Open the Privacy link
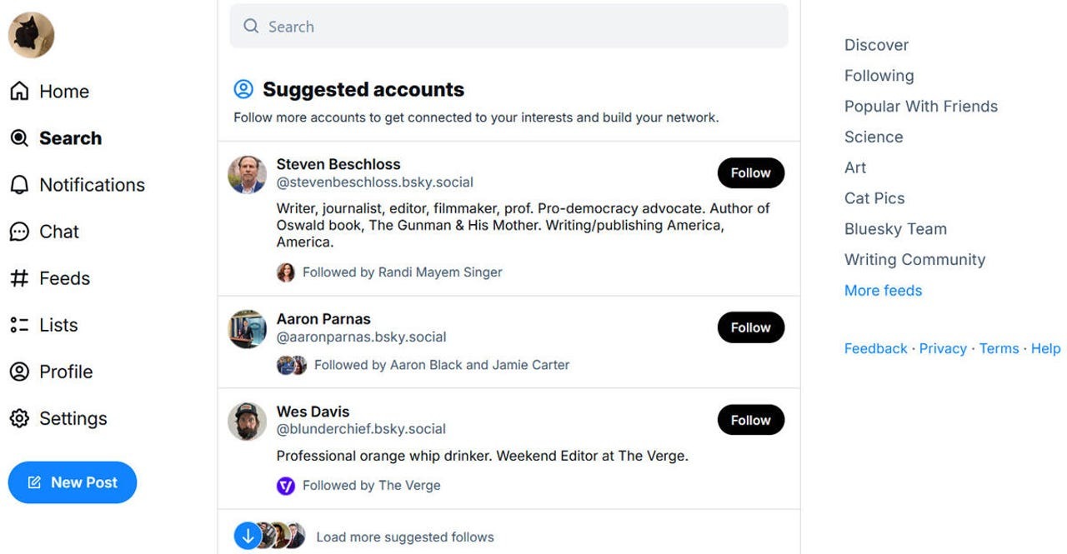The image size is (1067, 554). 943,349
